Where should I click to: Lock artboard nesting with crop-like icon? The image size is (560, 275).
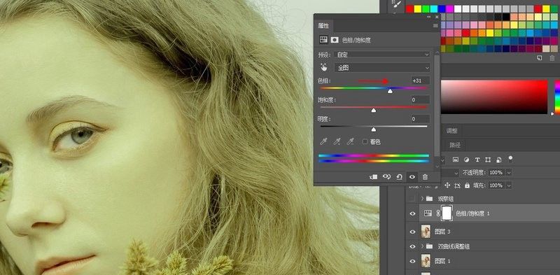(457, 185)
